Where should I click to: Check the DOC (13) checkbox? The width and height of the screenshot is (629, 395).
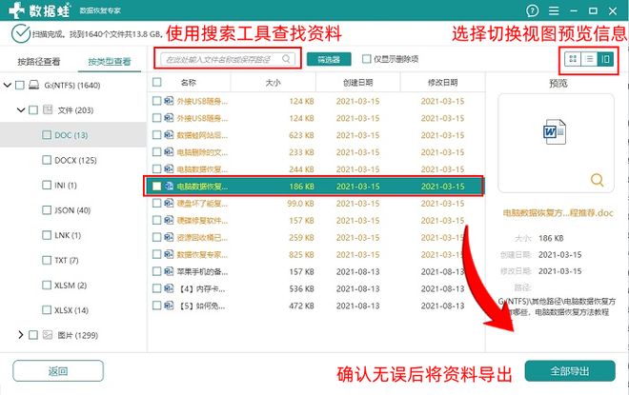point(47,134)
